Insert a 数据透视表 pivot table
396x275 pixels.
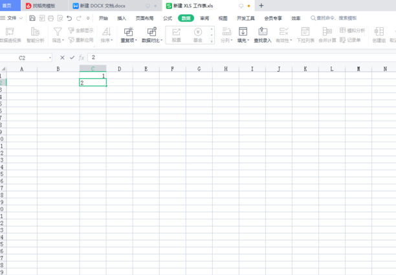pyautogui.click(x=10, y=35)
